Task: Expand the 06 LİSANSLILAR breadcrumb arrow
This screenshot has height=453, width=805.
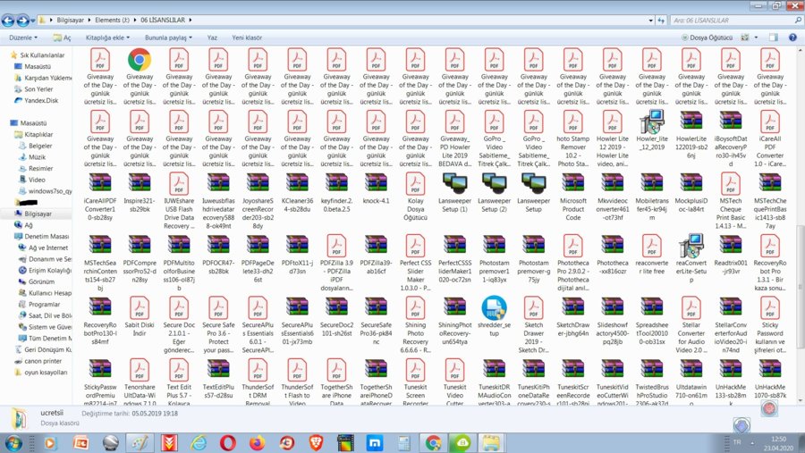Action: 191,20
